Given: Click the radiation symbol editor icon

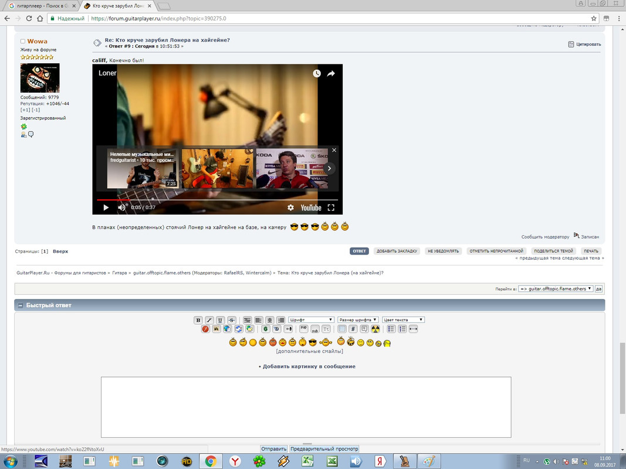Looking at the screenshot, I should coord(375,329).
